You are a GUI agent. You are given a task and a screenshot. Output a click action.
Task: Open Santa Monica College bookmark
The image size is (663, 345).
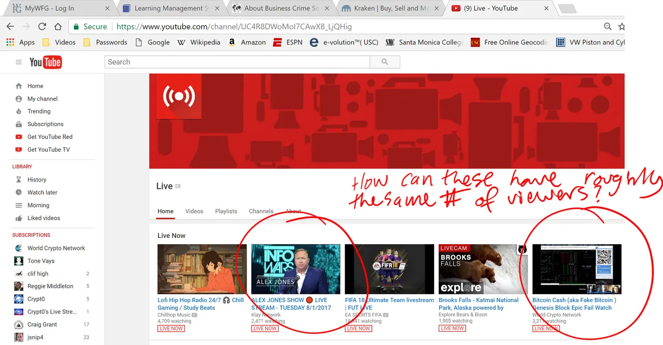pos(425,42)
